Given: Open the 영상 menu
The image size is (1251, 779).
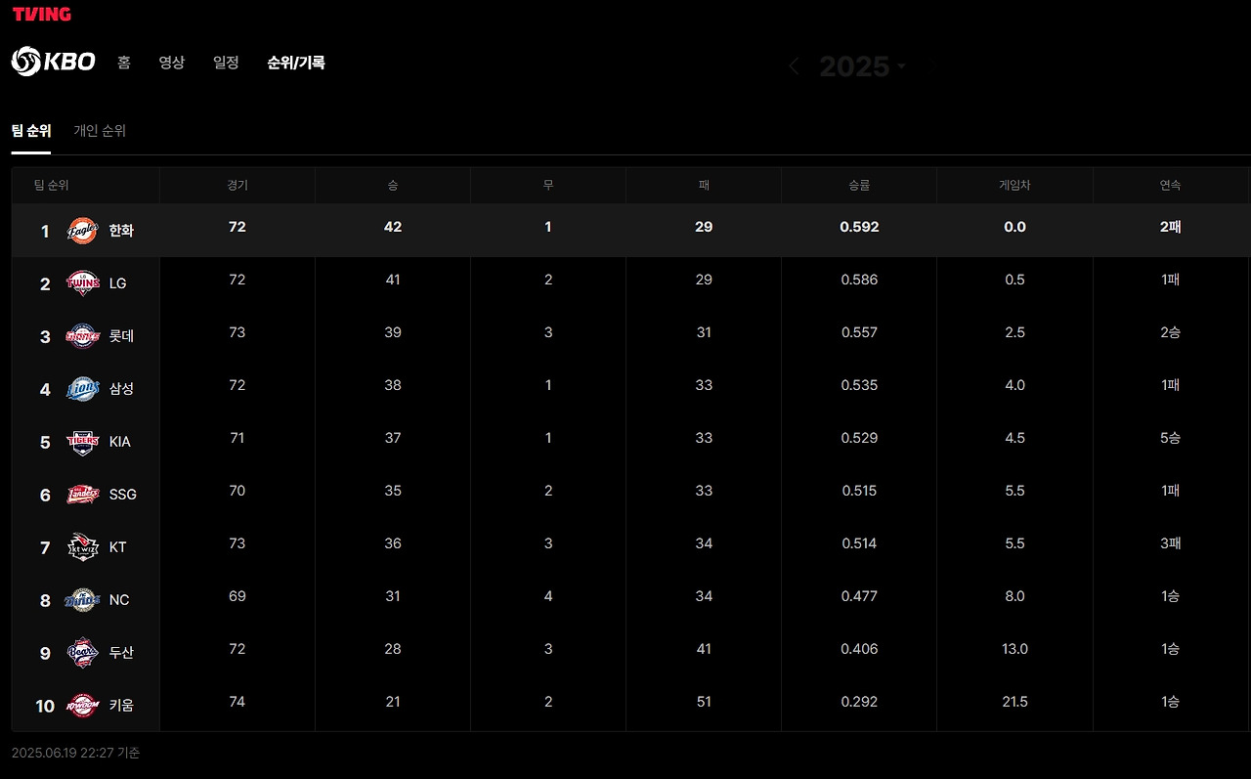Looking at the screenshot, I should tap(172, 63).
